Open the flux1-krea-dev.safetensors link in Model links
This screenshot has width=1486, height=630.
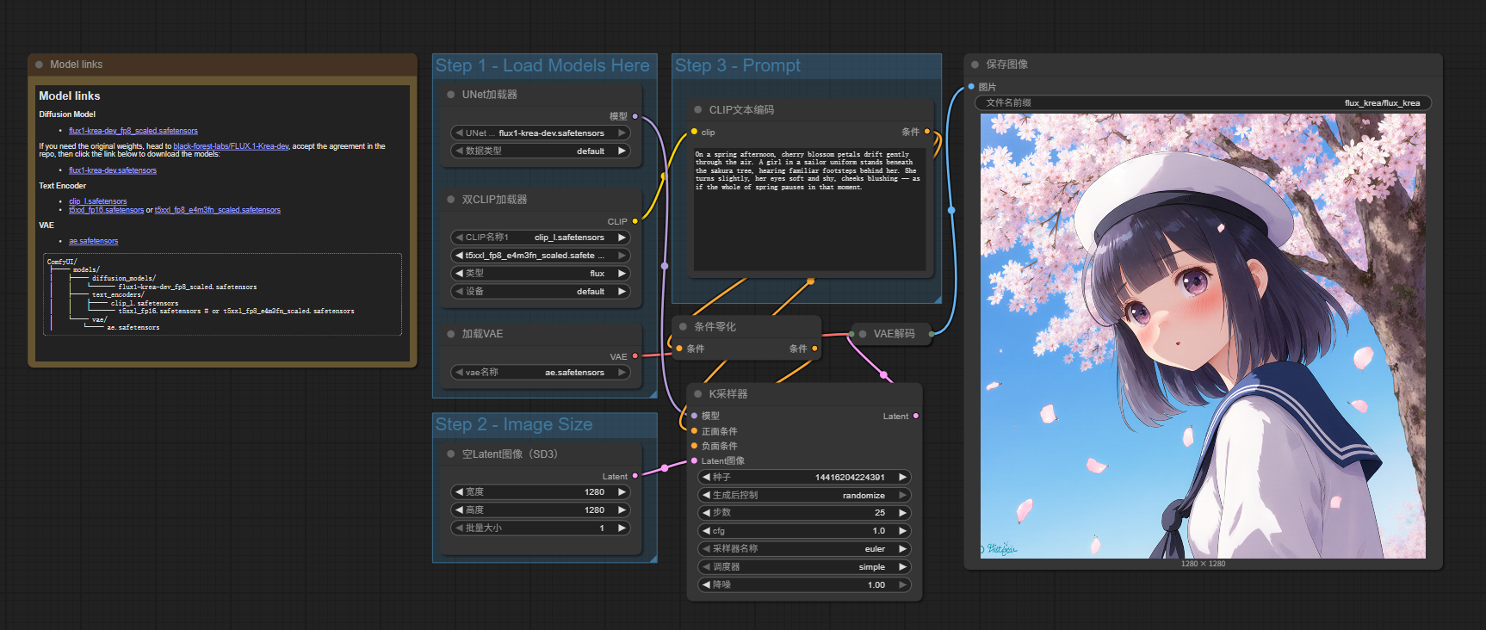point(113,170)
